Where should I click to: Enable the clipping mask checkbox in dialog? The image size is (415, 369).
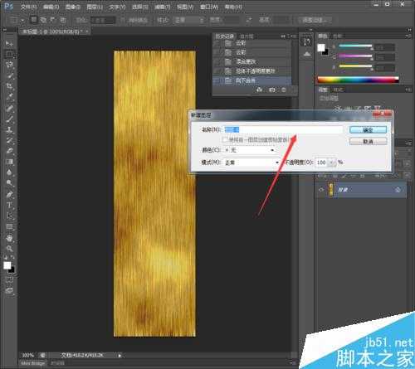(x=226, y=139)
